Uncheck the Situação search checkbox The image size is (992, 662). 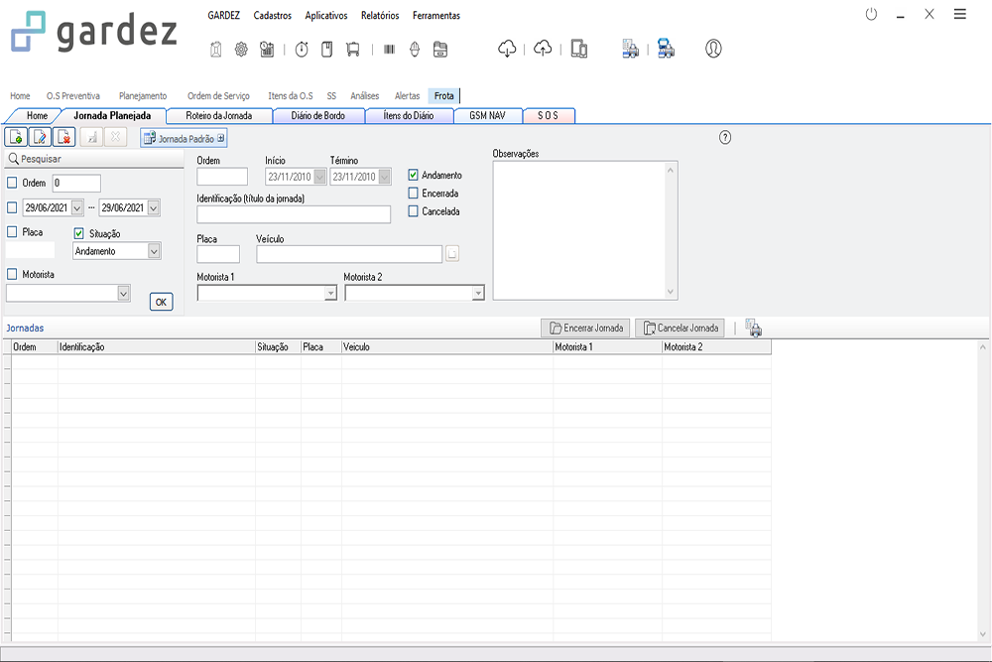tap(79, 233)
